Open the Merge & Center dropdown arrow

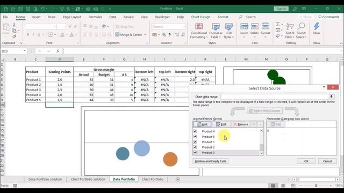(x=145, y=35)
